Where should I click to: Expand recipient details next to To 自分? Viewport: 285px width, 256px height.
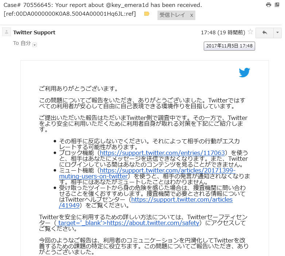(x=35, y=45)
